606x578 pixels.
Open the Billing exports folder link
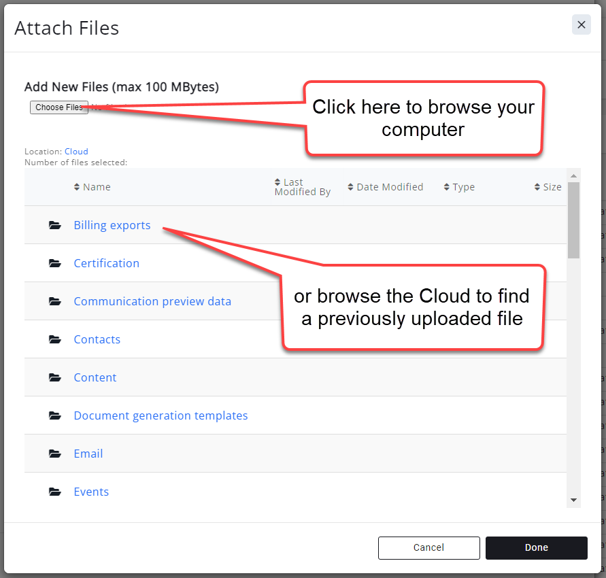(112, 225)
